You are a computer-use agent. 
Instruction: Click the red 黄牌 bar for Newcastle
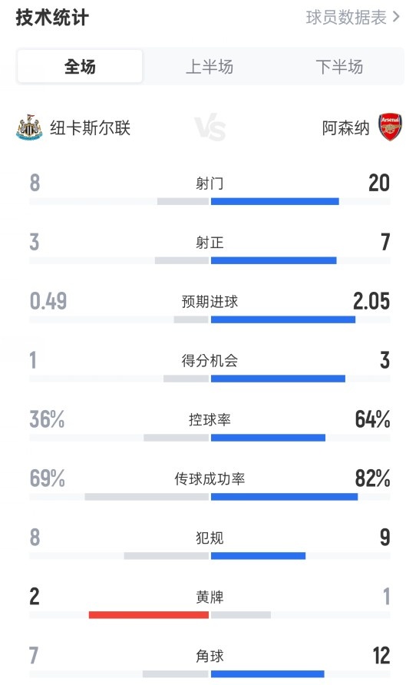pos(149,614)
